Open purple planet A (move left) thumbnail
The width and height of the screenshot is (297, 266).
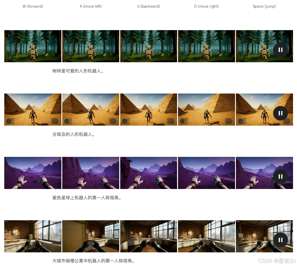click(x=91, y=173)
